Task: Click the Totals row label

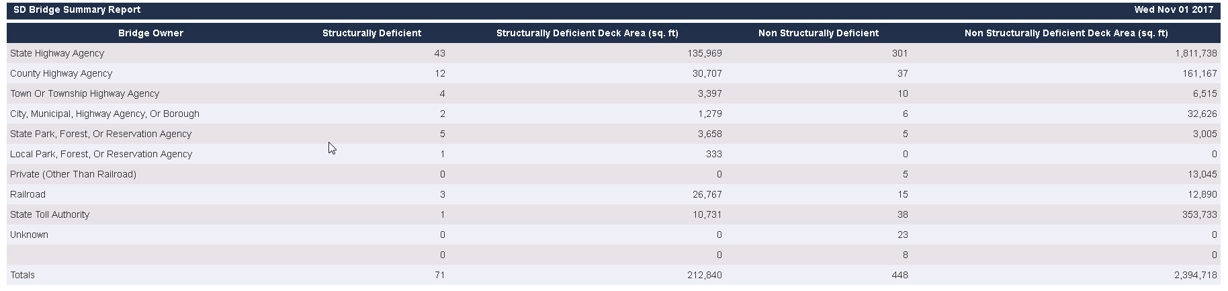Action: click(22, 275)
